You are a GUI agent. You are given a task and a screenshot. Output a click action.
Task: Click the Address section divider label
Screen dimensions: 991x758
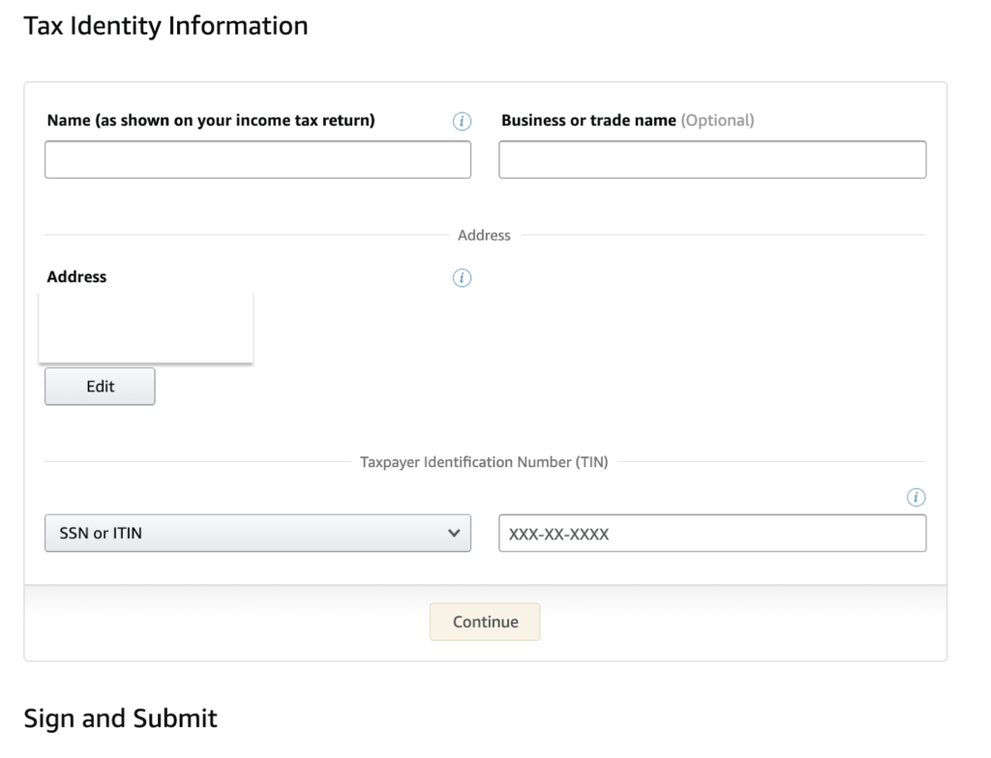[484, 235]
